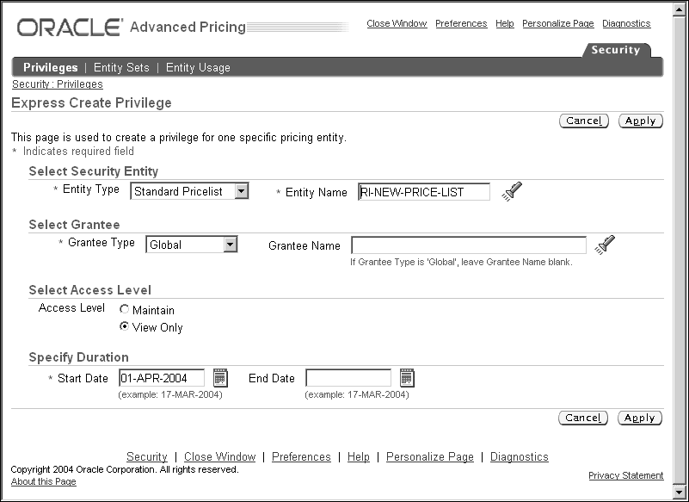
Task: Open Entity Name search flashlight icon
Action: click(x=512, y=191)
